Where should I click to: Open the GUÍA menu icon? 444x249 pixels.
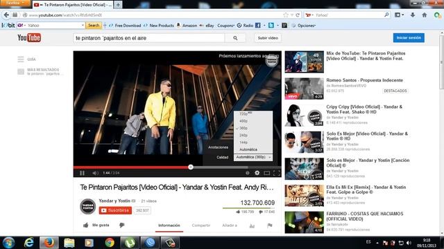21,59
